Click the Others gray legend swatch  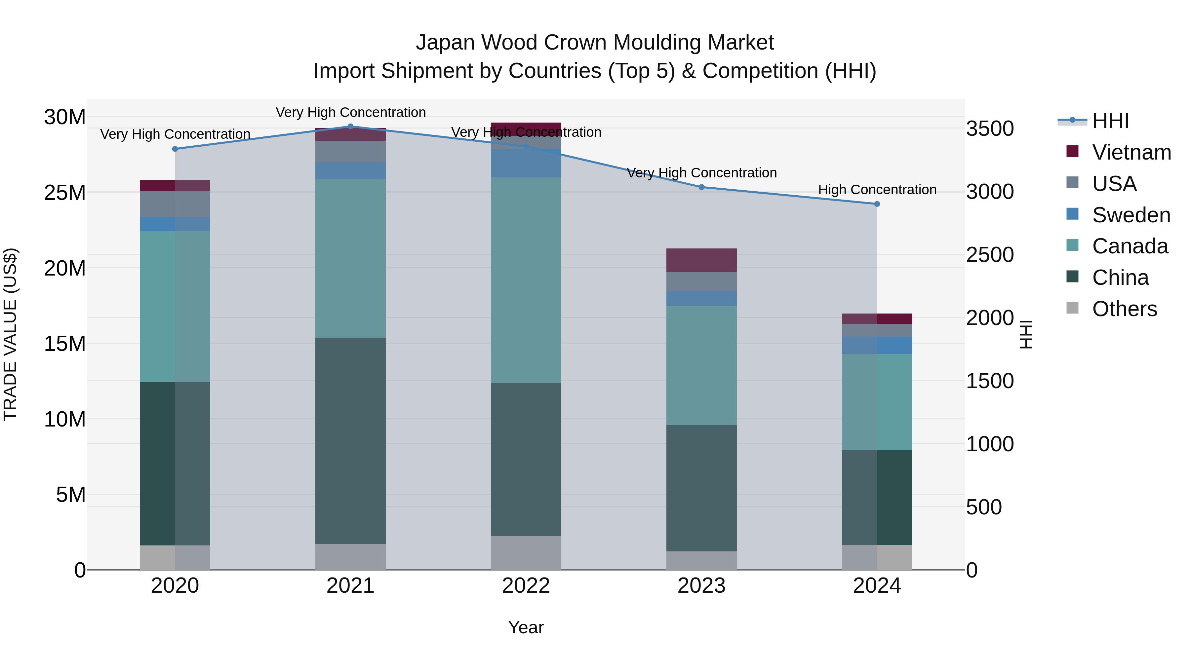(x=1072, y=308)
